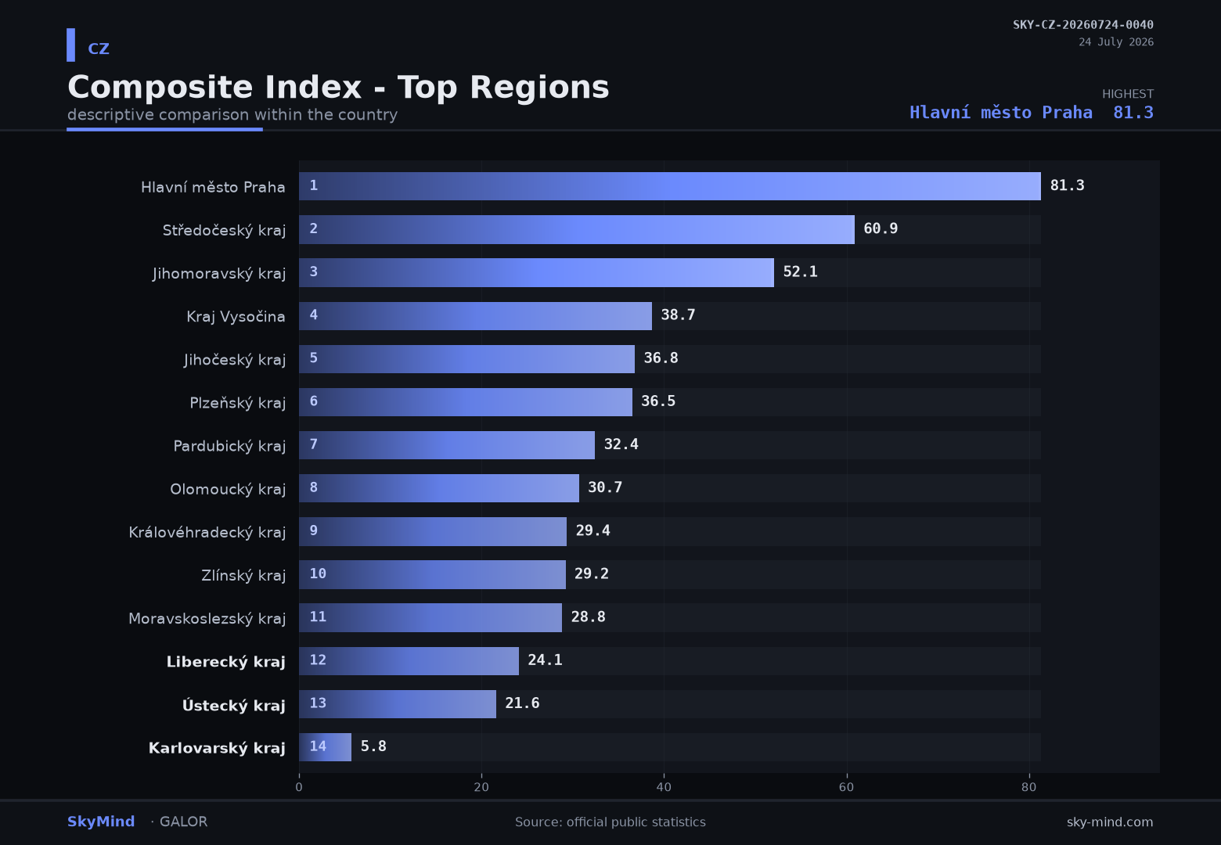Select the Karlovarský kraj axis label
Viewport: 1221px width, 845px height.
[217, 748]
